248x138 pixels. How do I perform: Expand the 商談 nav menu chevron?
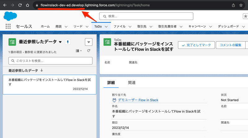pyautogui.click(x=66, y=27)
